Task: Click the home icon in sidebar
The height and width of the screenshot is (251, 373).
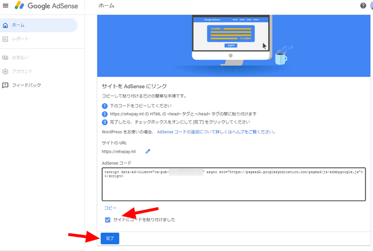Action: tap(5, 25)
